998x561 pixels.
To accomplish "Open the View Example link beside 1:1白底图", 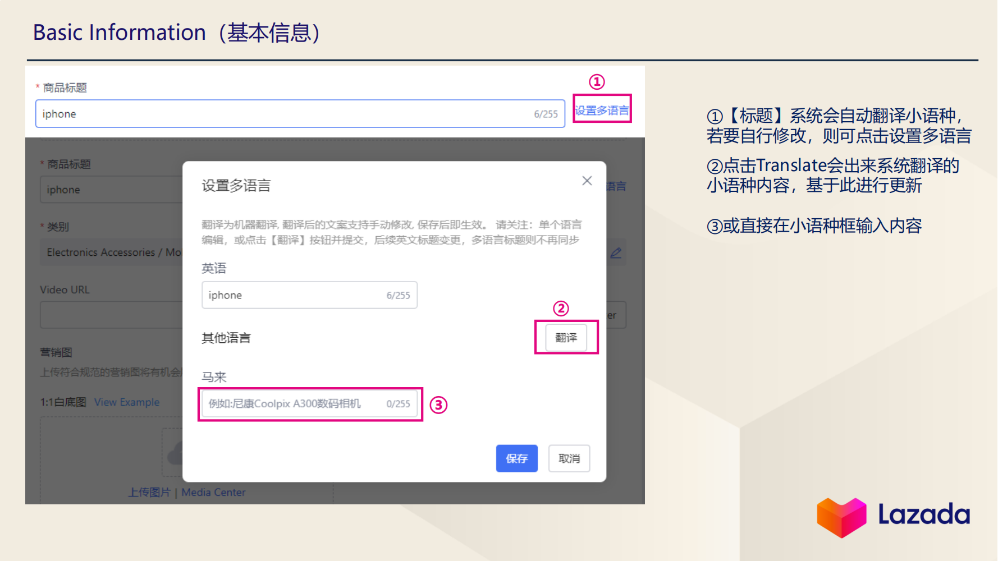I will (x=127, y=402).
